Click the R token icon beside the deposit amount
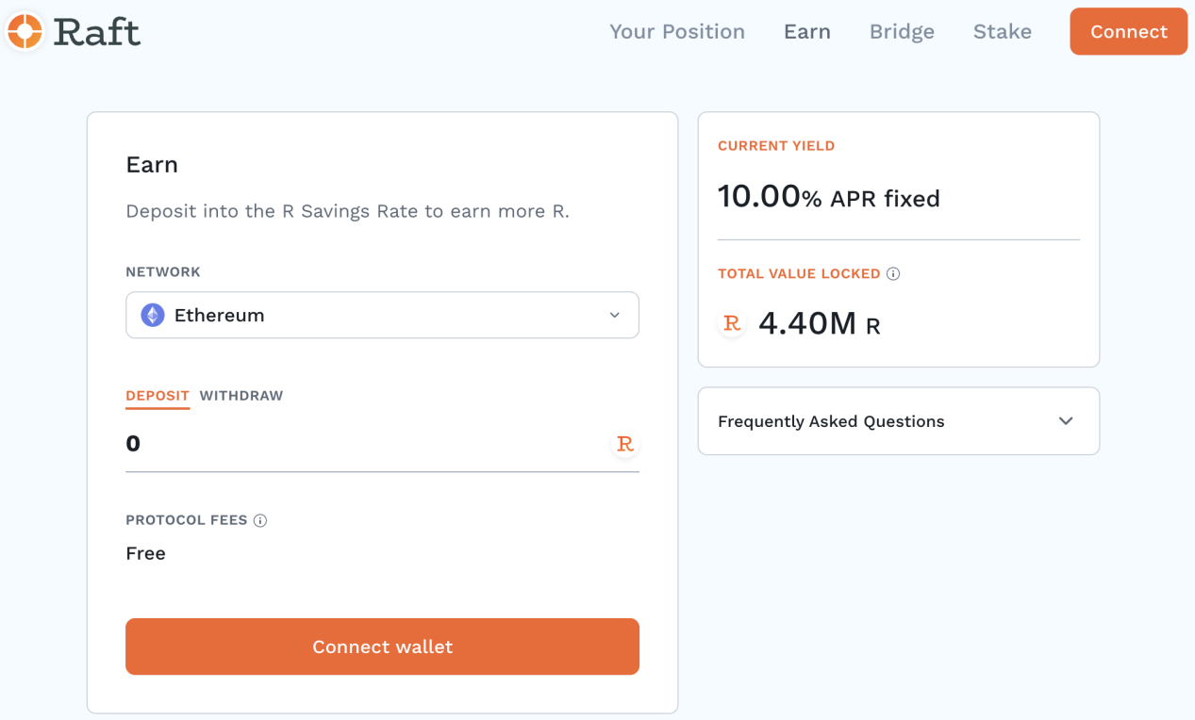The height and width of the screenshot is (720, 1195). tap(625, 444)
